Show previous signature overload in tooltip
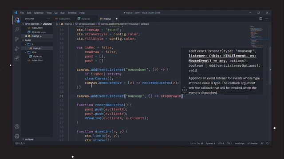 pyautogui.click(x=184, y=87)
